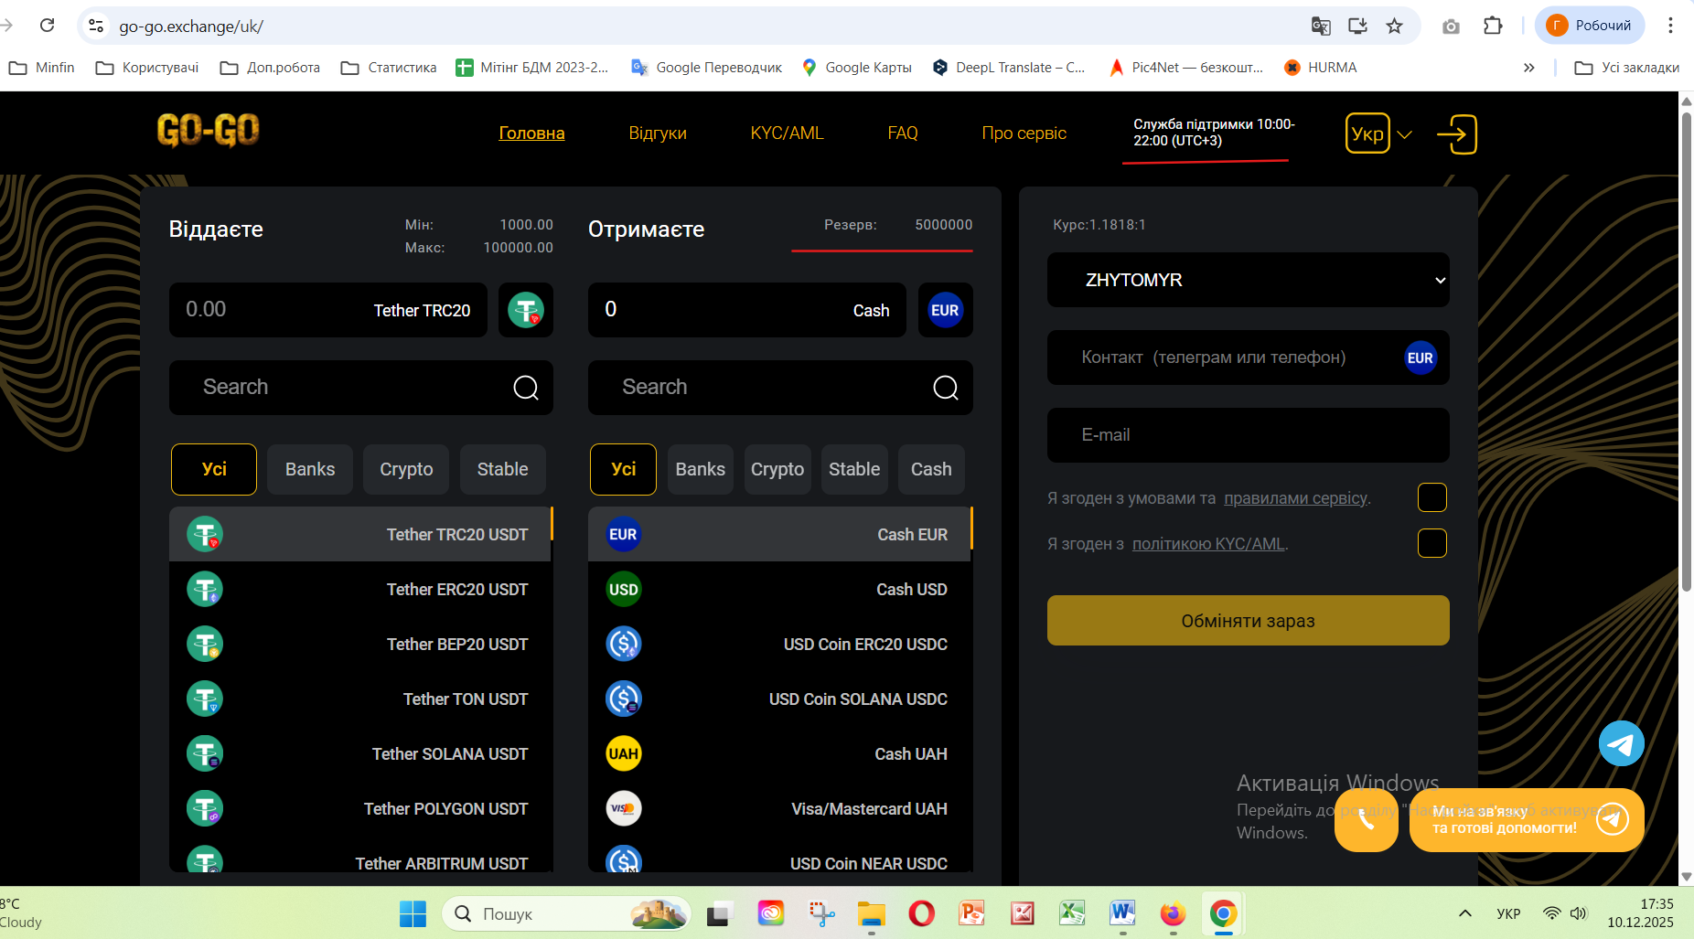
Task: Click the camera screenshot icon in toolbar
Action: tap(1451, 27)
